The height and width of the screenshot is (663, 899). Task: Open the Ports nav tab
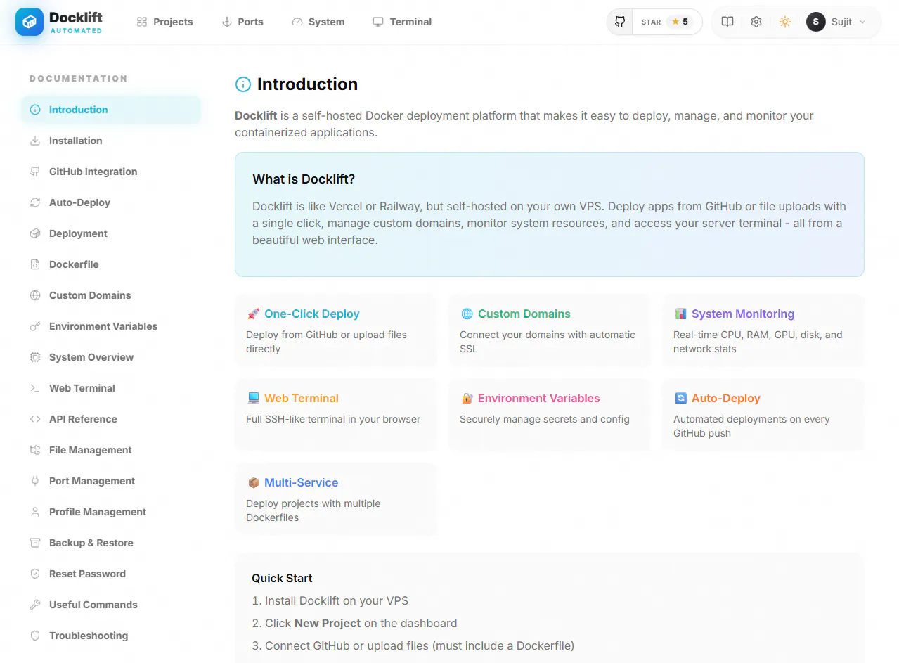click(242, 22)
